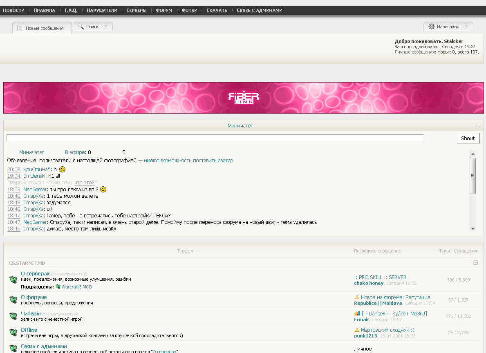Image resolution: width=486 pixels, height=353 pixels.
Task: Select the Новые сообщения tab
Action: (42, 28)
